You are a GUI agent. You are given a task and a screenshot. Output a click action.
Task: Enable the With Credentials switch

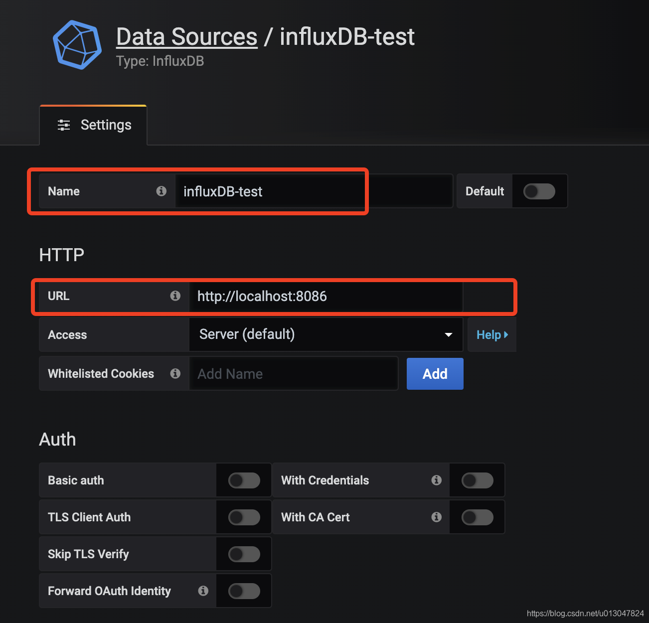[478, 480]
